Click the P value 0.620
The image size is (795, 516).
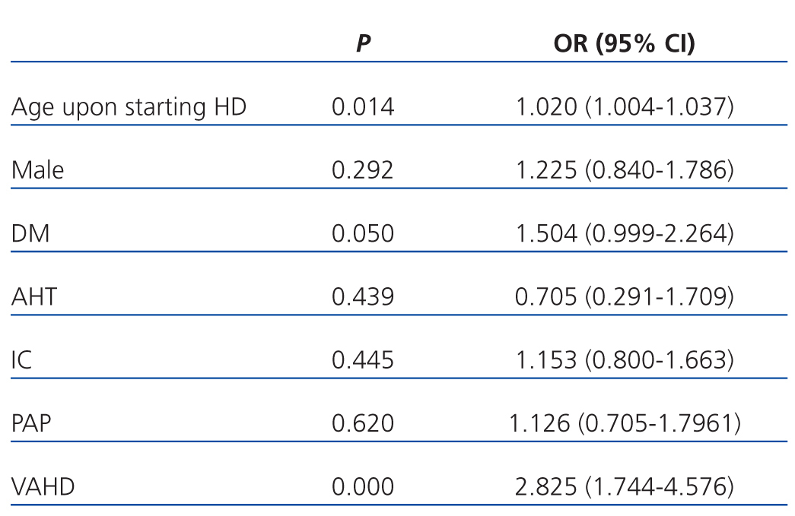coord(363,423)
